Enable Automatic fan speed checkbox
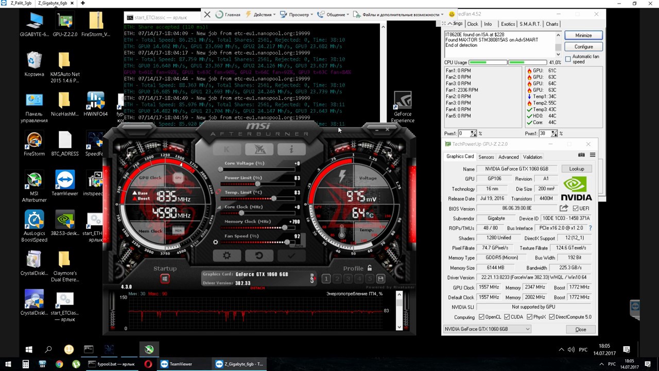This screenshot has width=659, height=371. 568,59
